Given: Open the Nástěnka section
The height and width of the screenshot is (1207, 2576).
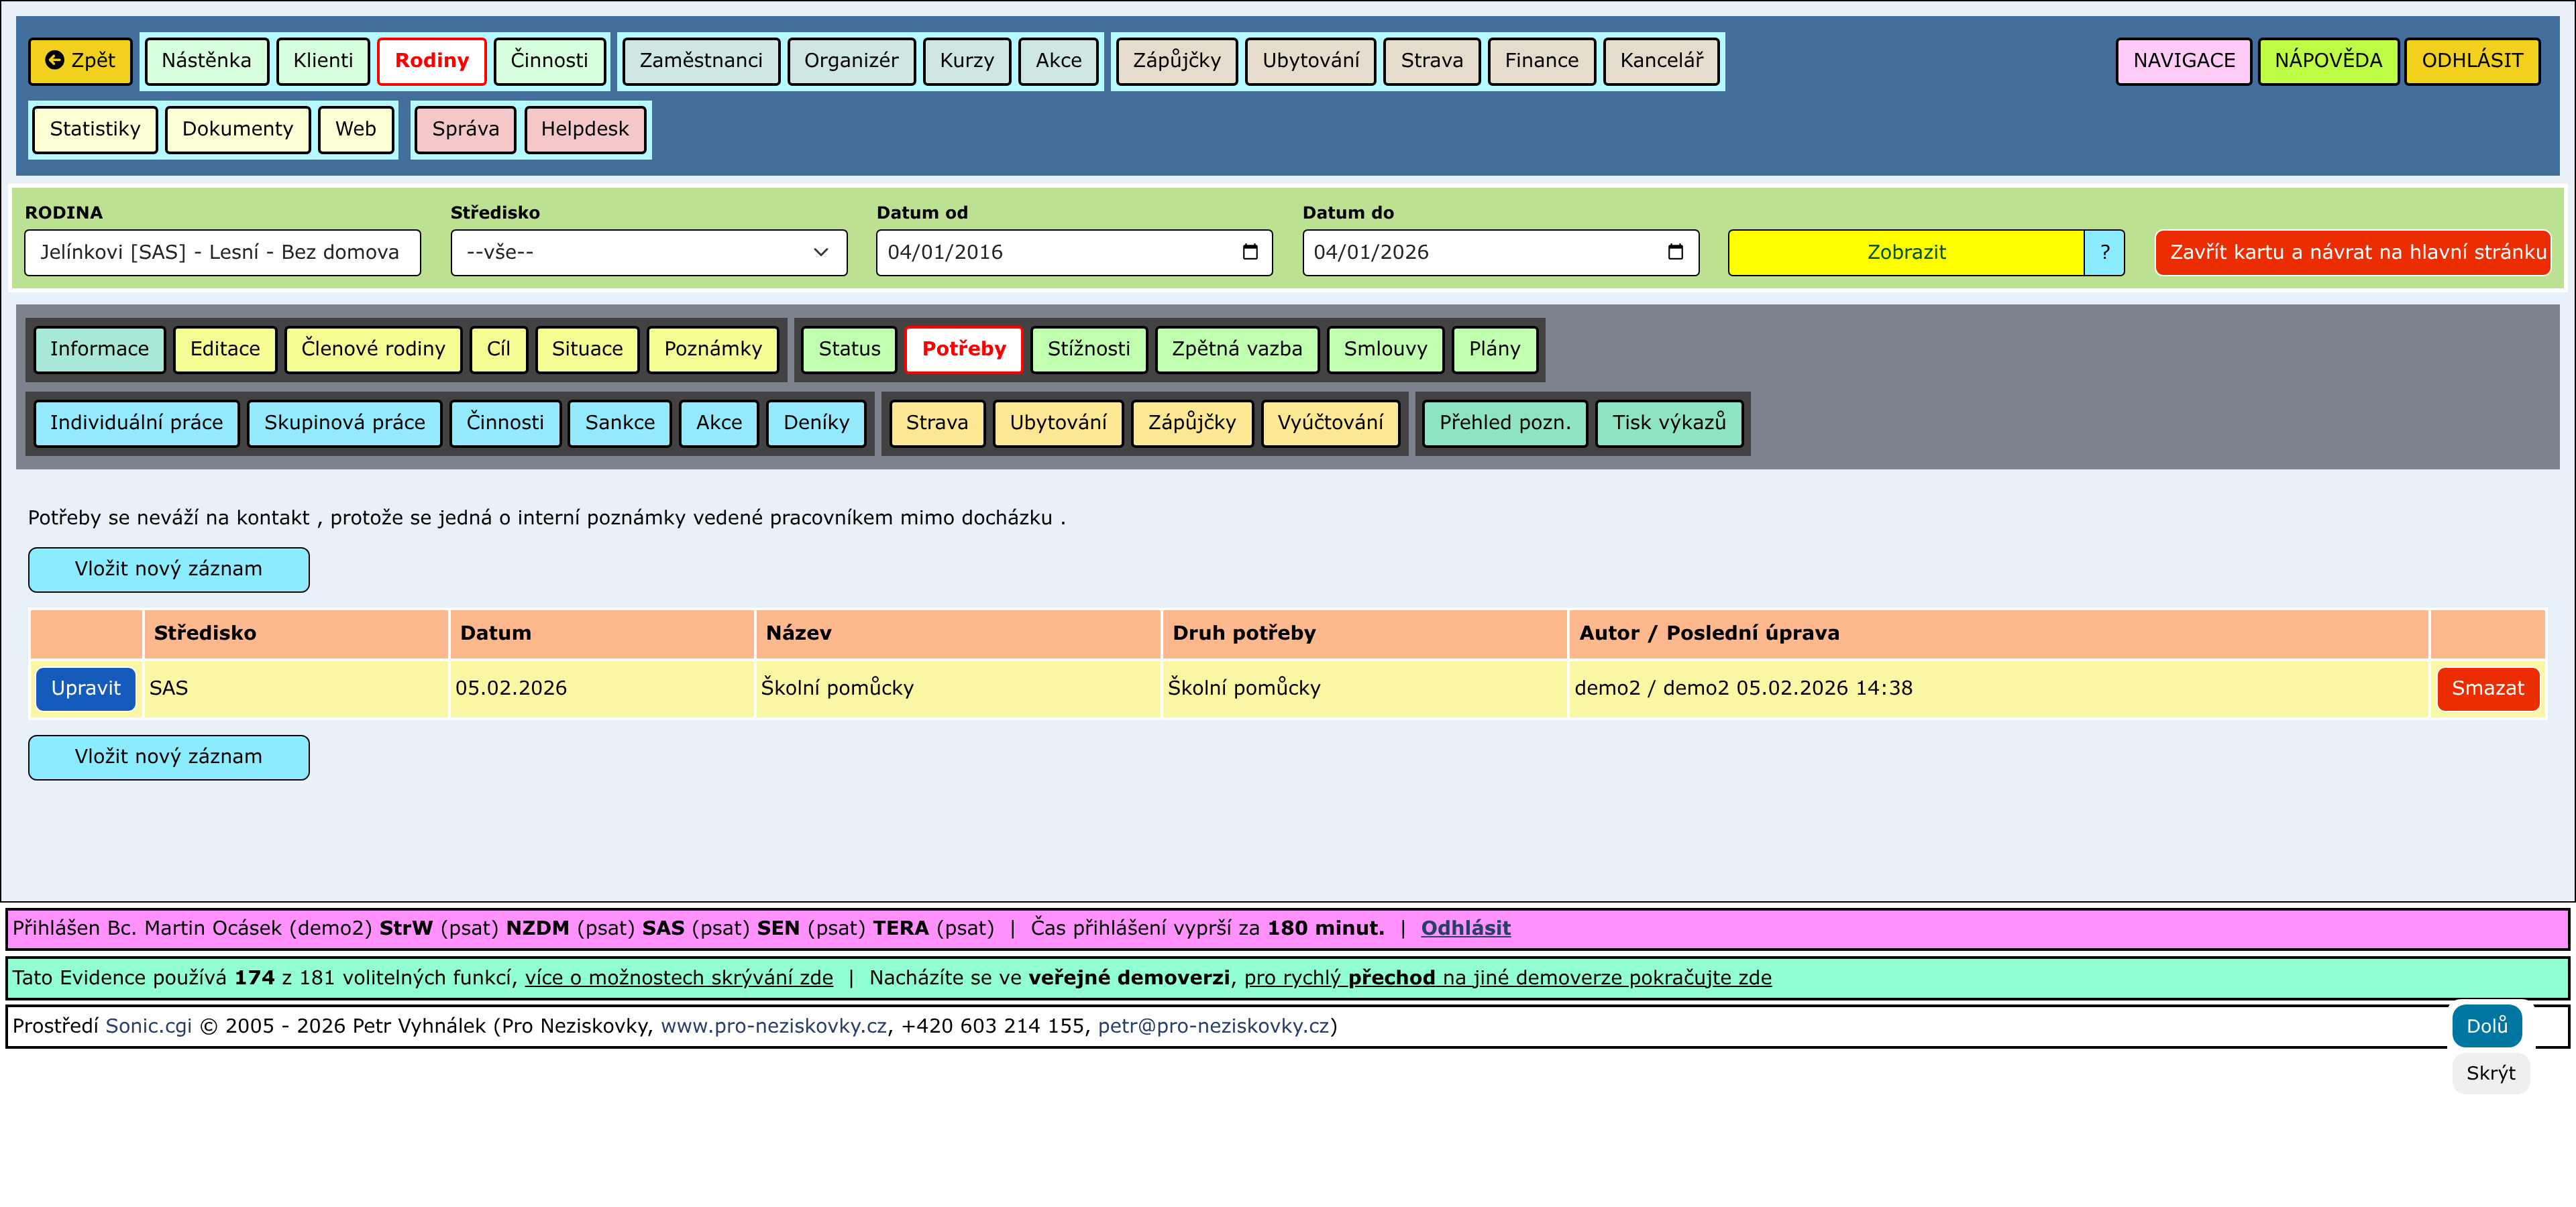Looking at the screenshot, I should click(x=206, y=61).
